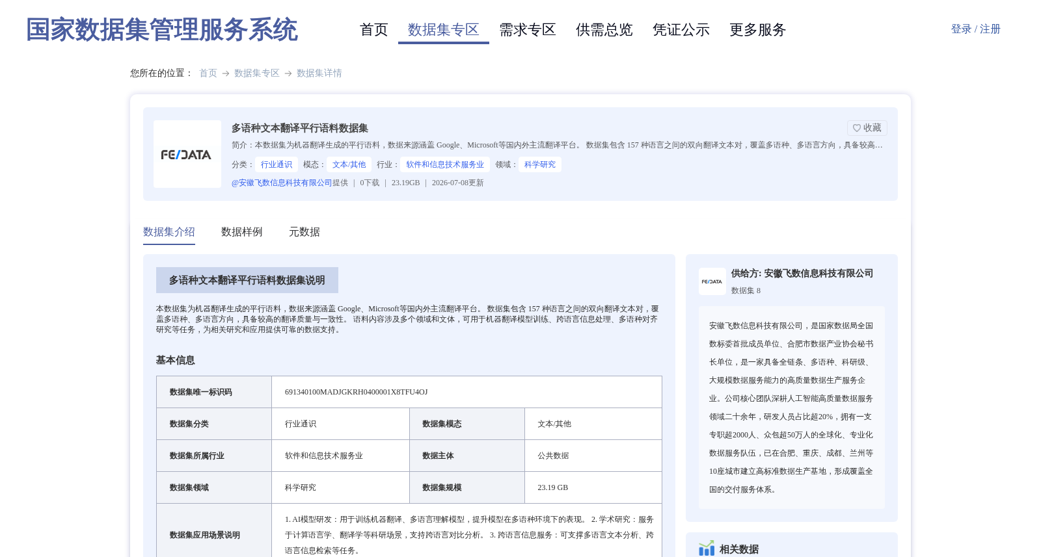Click the 0下载 download count
Image resolution: width=1041 pixels, height=557 pixels.
(370, 183)
